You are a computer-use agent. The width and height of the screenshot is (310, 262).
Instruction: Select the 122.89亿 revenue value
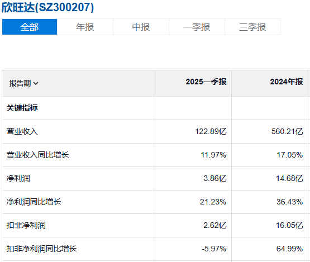(211, 131)
